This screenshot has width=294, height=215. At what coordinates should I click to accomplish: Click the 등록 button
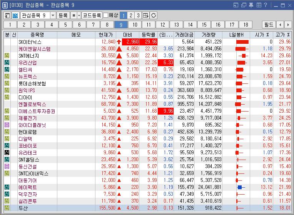pos(63,15)
